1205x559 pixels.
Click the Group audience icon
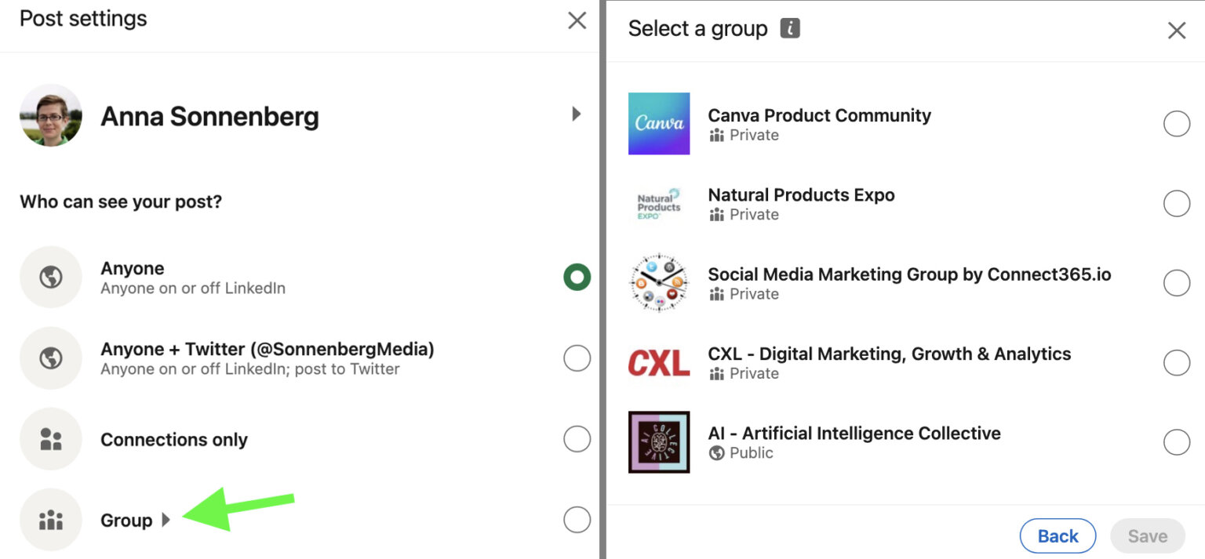[50, 519]
